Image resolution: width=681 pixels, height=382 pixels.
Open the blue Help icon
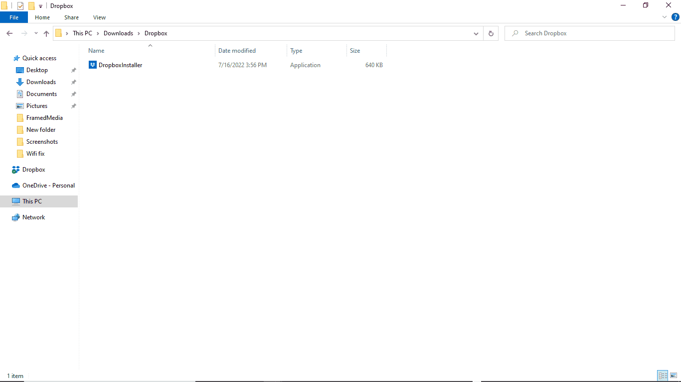(x=676, y=17)
